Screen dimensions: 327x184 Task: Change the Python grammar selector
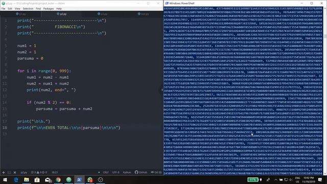[x=127, y=172]
